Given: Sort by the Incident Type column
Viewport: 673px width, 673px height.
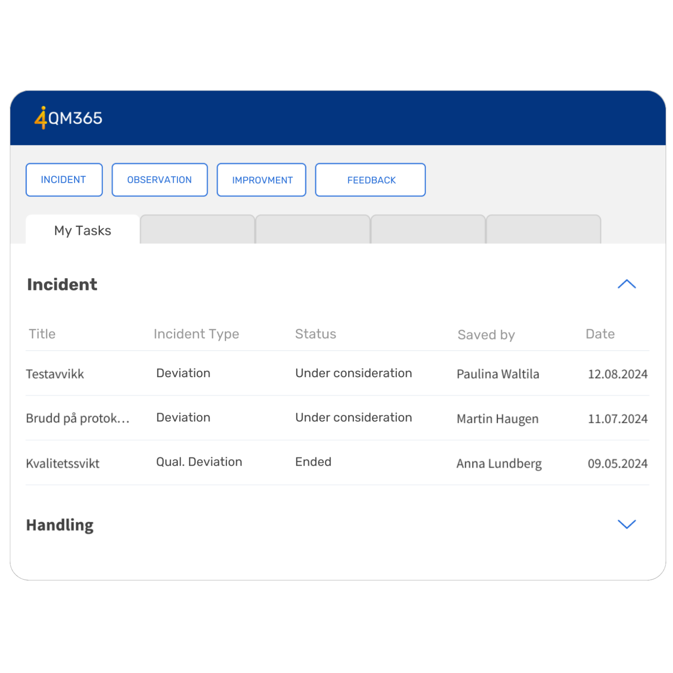Looking at the screenshot, I should tap(197, 333).
